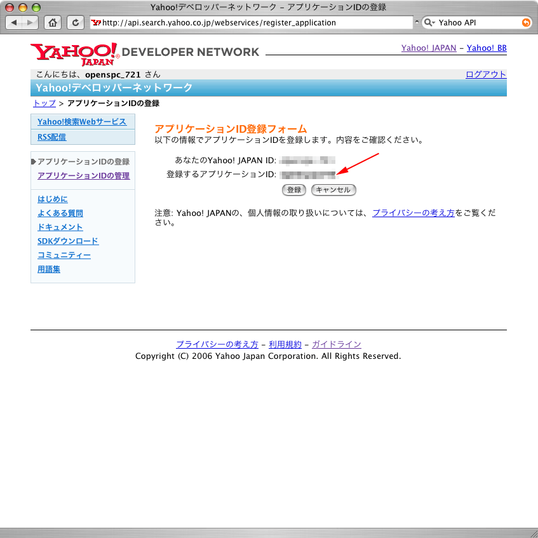The height and width of the screenshot is (538, 538).
Task: Focus the URL address field
Action: (x=251, y=23)
